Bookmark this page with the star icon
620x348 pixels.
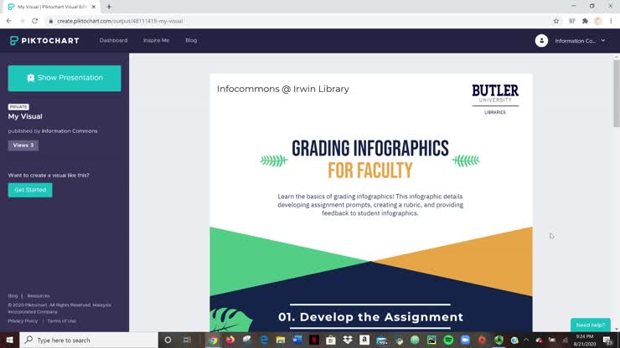(x=556, y=21)
